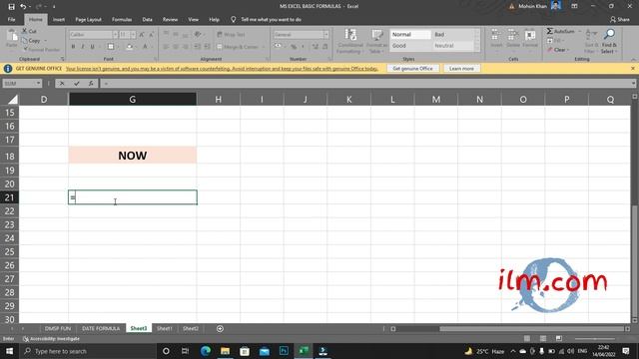
Task: Open the AutoSum dropdown arrow
Action: (x=579, y=31)
